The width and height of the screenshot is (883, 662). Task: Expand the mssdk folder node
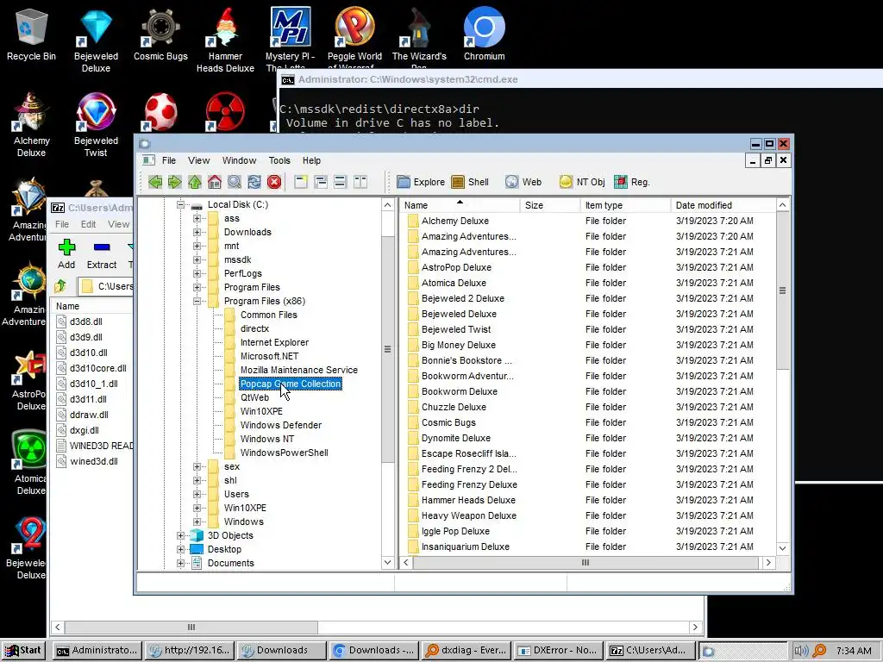[197, 259]
